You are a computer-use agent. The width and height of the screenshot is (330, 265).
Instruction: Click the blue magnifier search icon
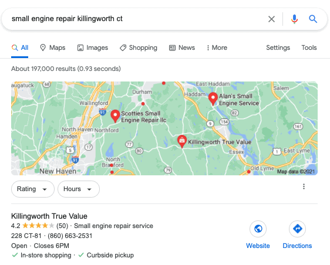click(313, 19)
